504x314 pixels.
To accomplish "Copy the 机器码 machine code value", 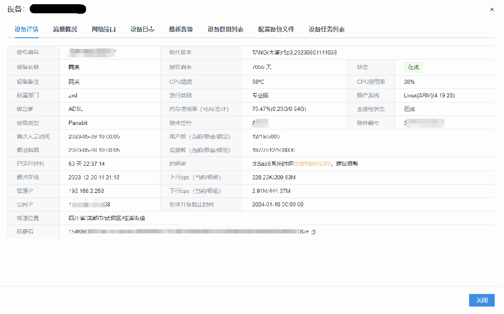I will [313, 232].
